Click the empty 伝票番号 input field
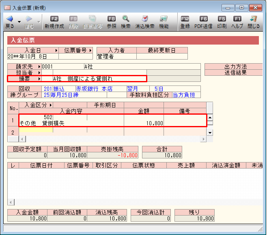Image resolution: width=267 pixels, height=235 pixels. click(75, 56)
